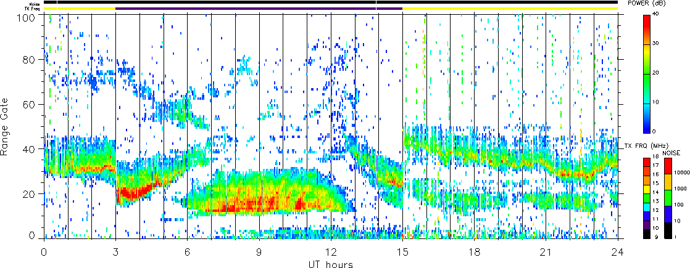
Task: Click the '9' UT hours axis tick label
Action: click(x=259, y=252)
